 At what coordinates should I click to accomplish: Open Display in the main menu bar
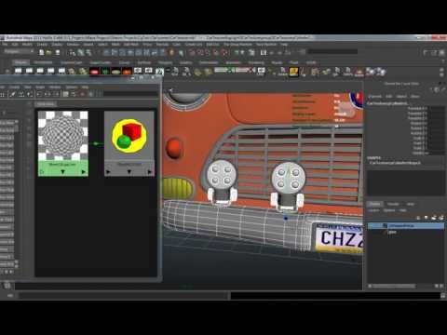tap(57, 45)
